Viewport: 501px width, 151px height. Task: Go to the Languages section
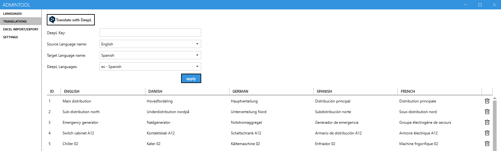13,14
